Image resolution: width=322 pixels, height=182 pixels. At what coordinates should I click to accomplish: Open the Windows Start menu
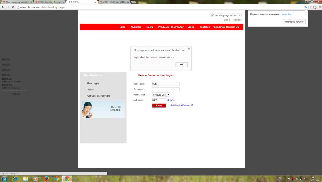pyautogui.click(x=5, y=179)
